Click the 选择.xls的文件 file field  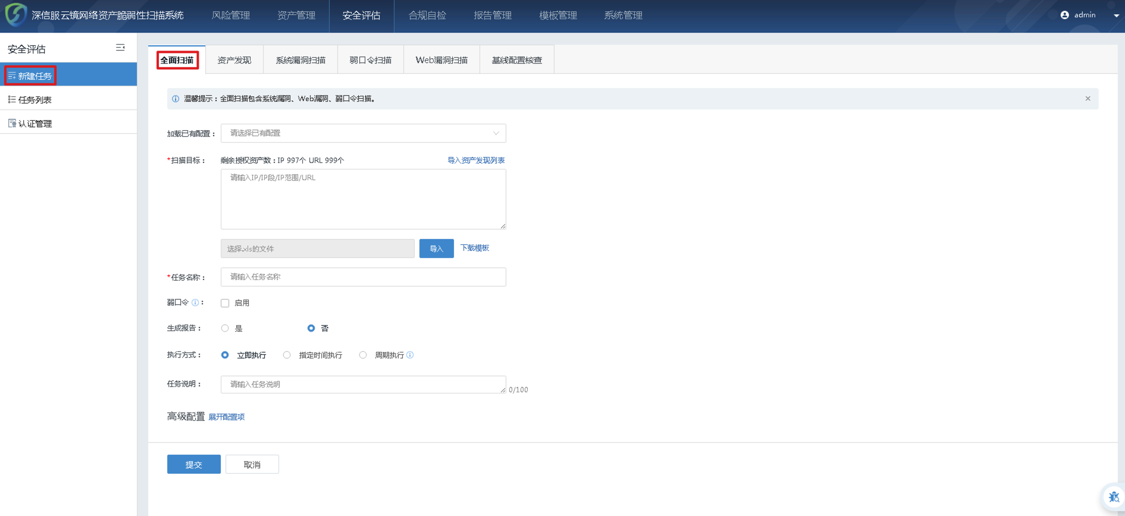(x=318, y=248)
